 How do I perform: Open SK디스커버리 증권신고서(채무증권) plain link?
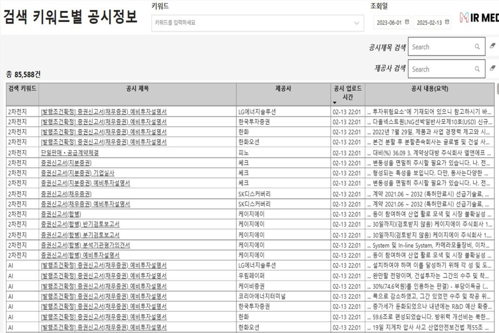[x=66, y=194]
